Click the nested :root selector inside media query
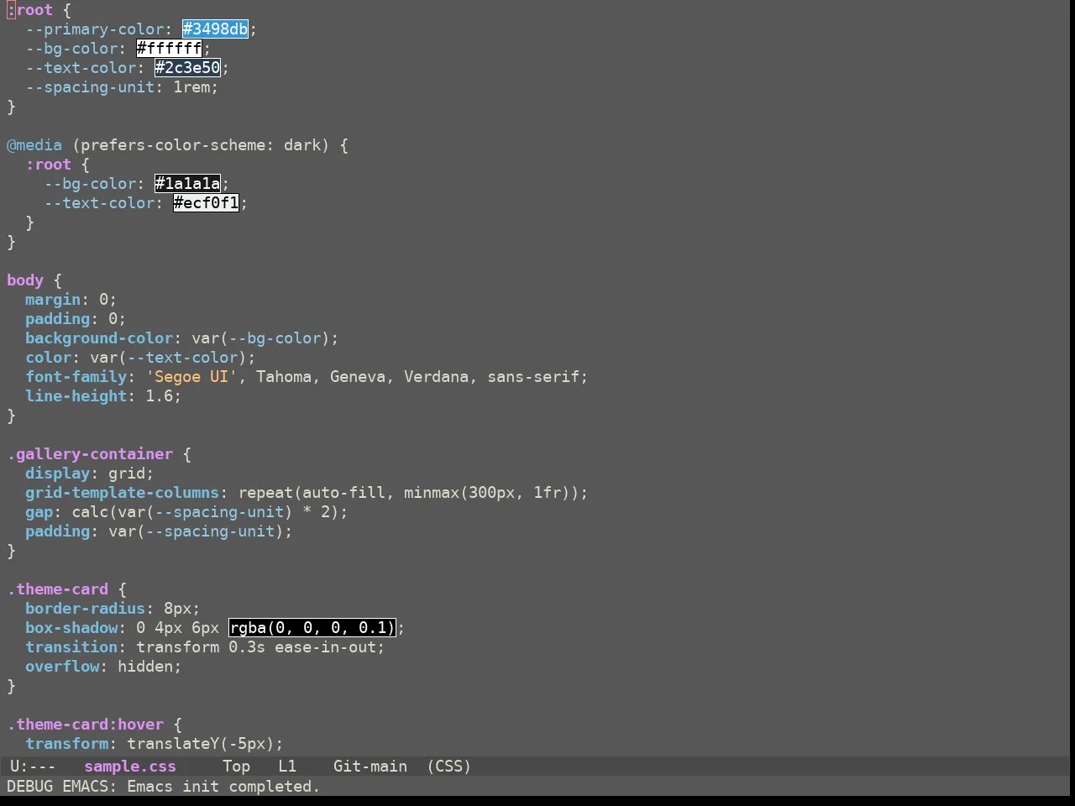The height and width of the screenshot is (806, 1075). point(49,165)
